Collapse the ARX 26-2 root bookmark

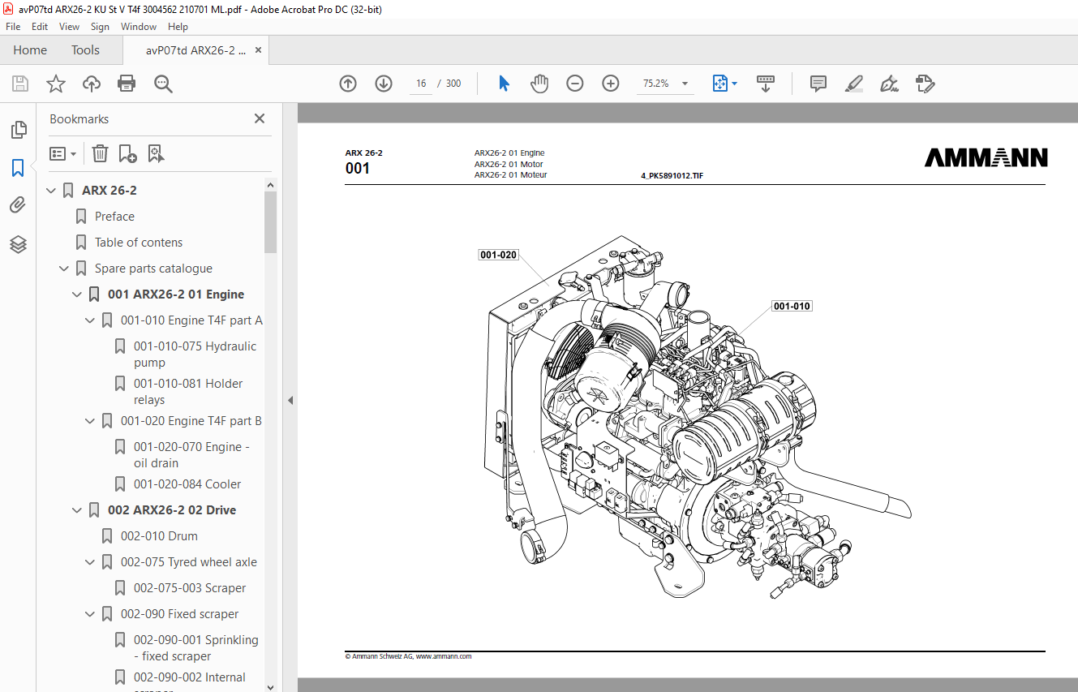pos(52,191)
